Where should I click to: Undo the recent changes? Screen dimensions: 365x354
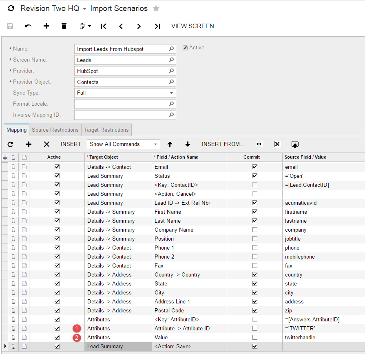[28, 26]
